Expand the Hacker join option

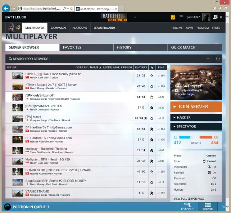point(196,118)
